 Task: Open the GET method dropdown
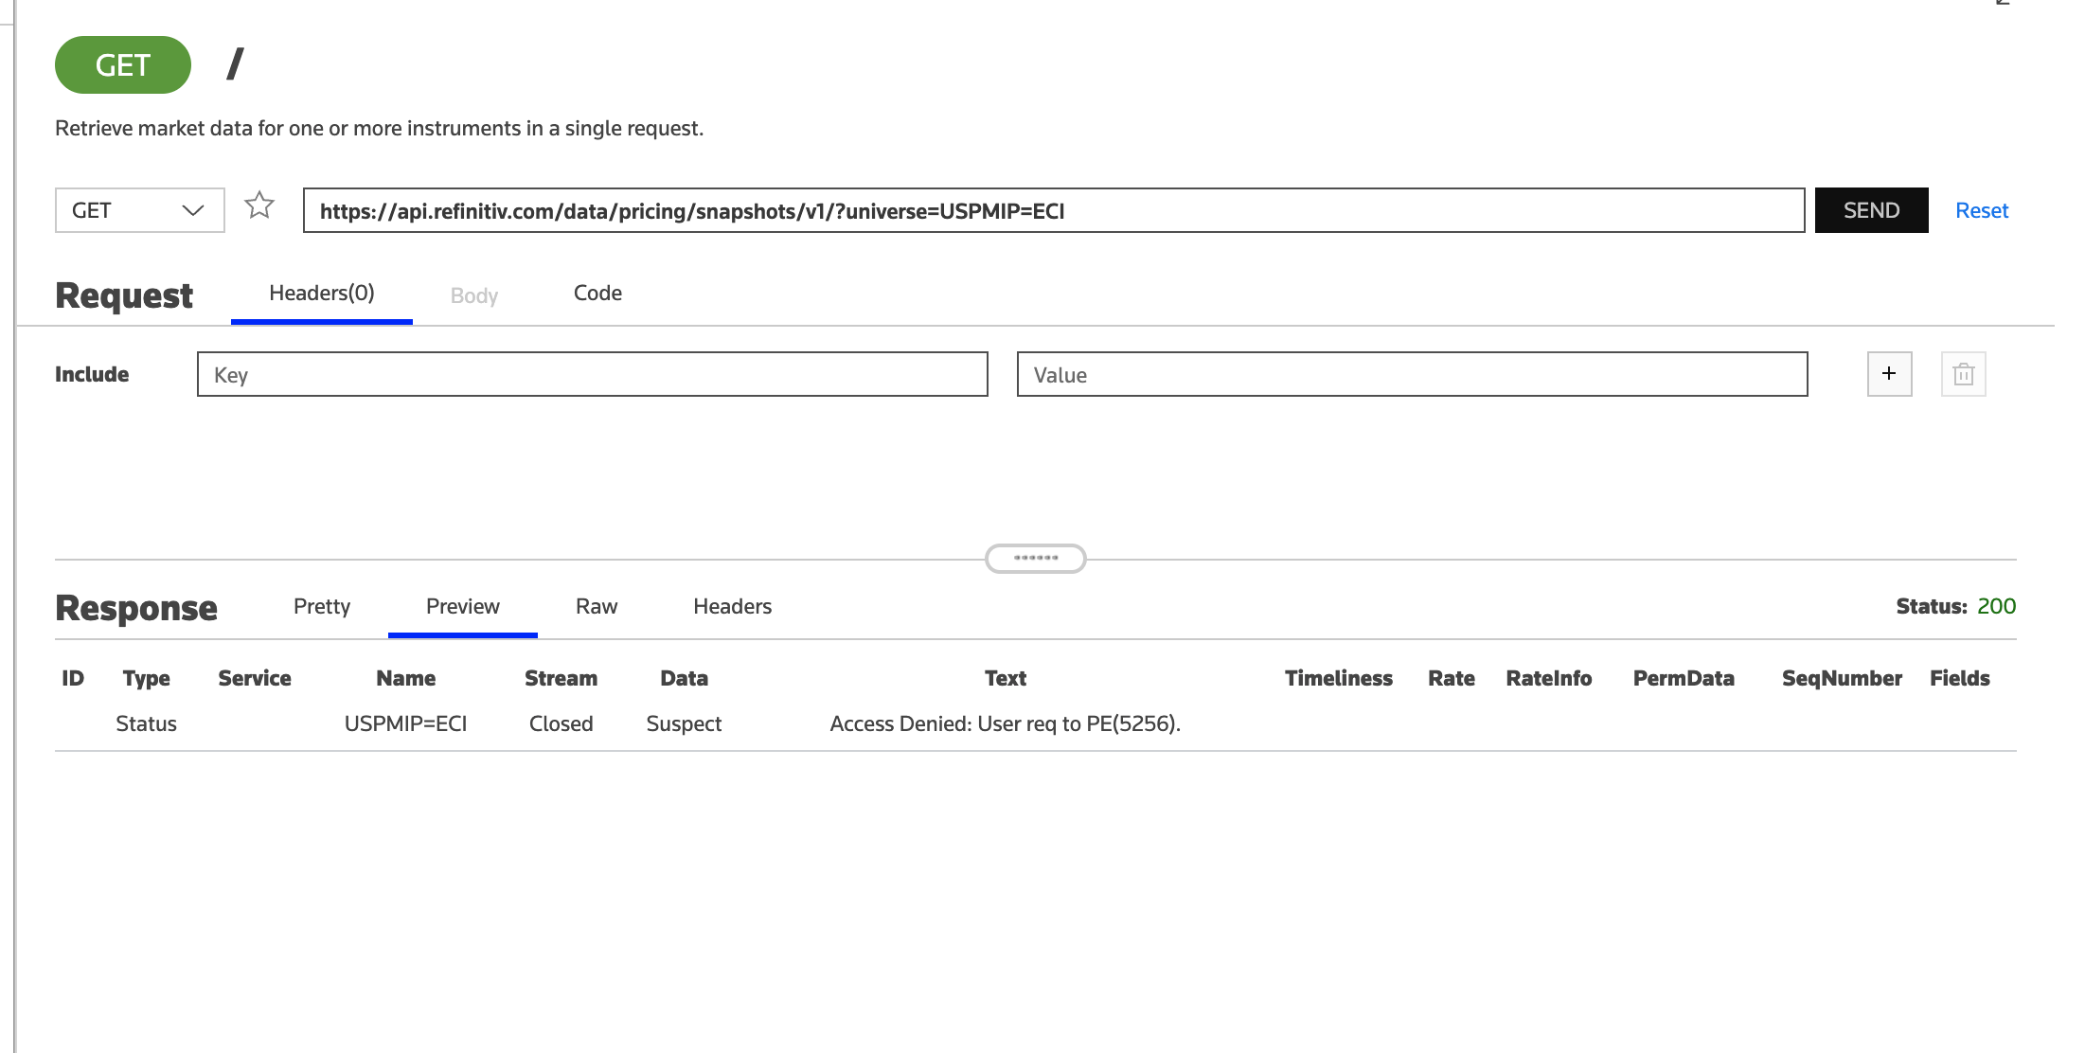pos(139,210)
